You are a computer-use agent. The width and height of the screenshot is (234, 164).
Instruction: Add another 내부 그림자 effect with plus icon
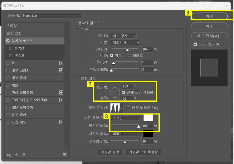(61, 70)
